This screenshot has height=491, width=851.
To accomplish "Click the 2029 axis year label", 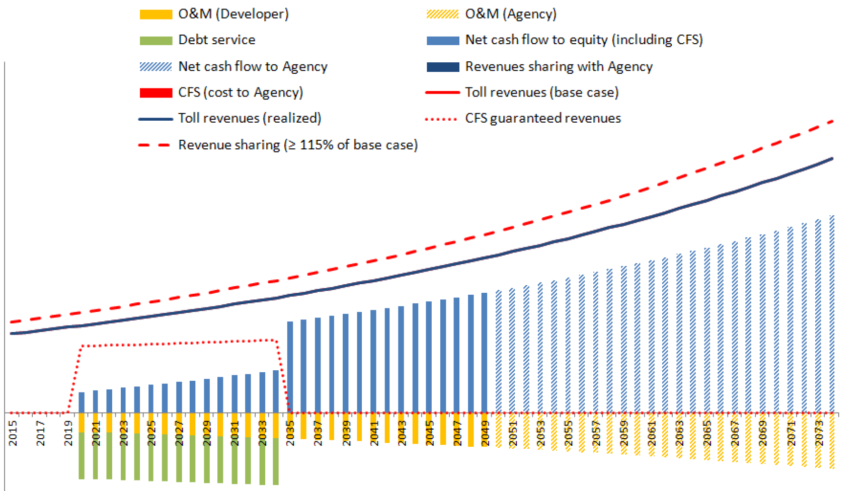I will [x=207, y=433].
